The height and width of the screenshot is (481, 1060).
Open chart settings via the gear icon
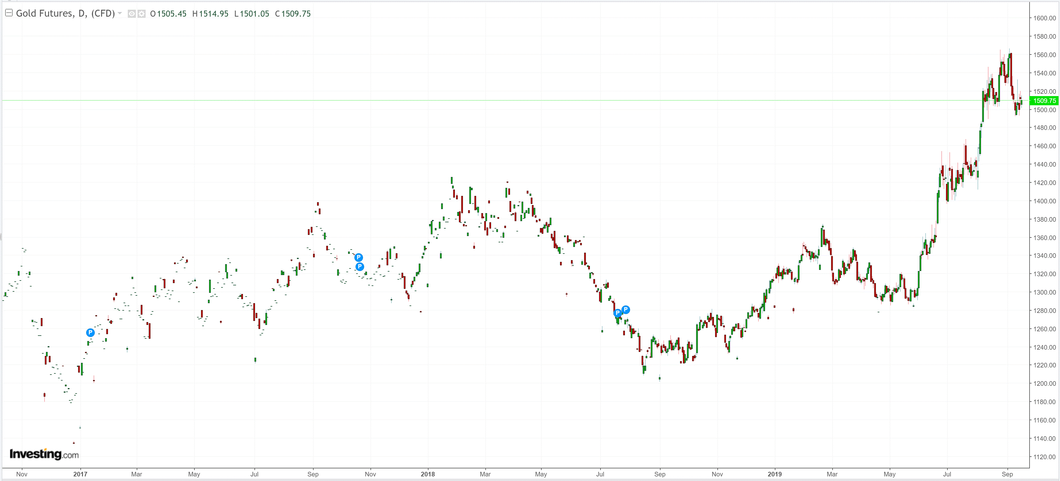[141, 14]
